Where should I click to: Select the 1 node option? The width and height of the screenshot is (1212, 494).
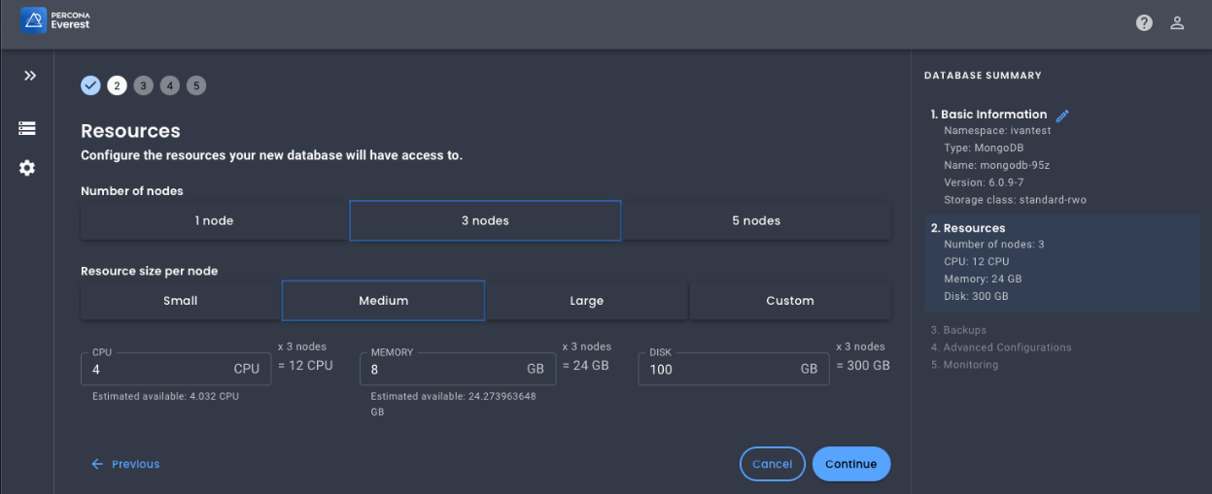click(x=214, y=220)
